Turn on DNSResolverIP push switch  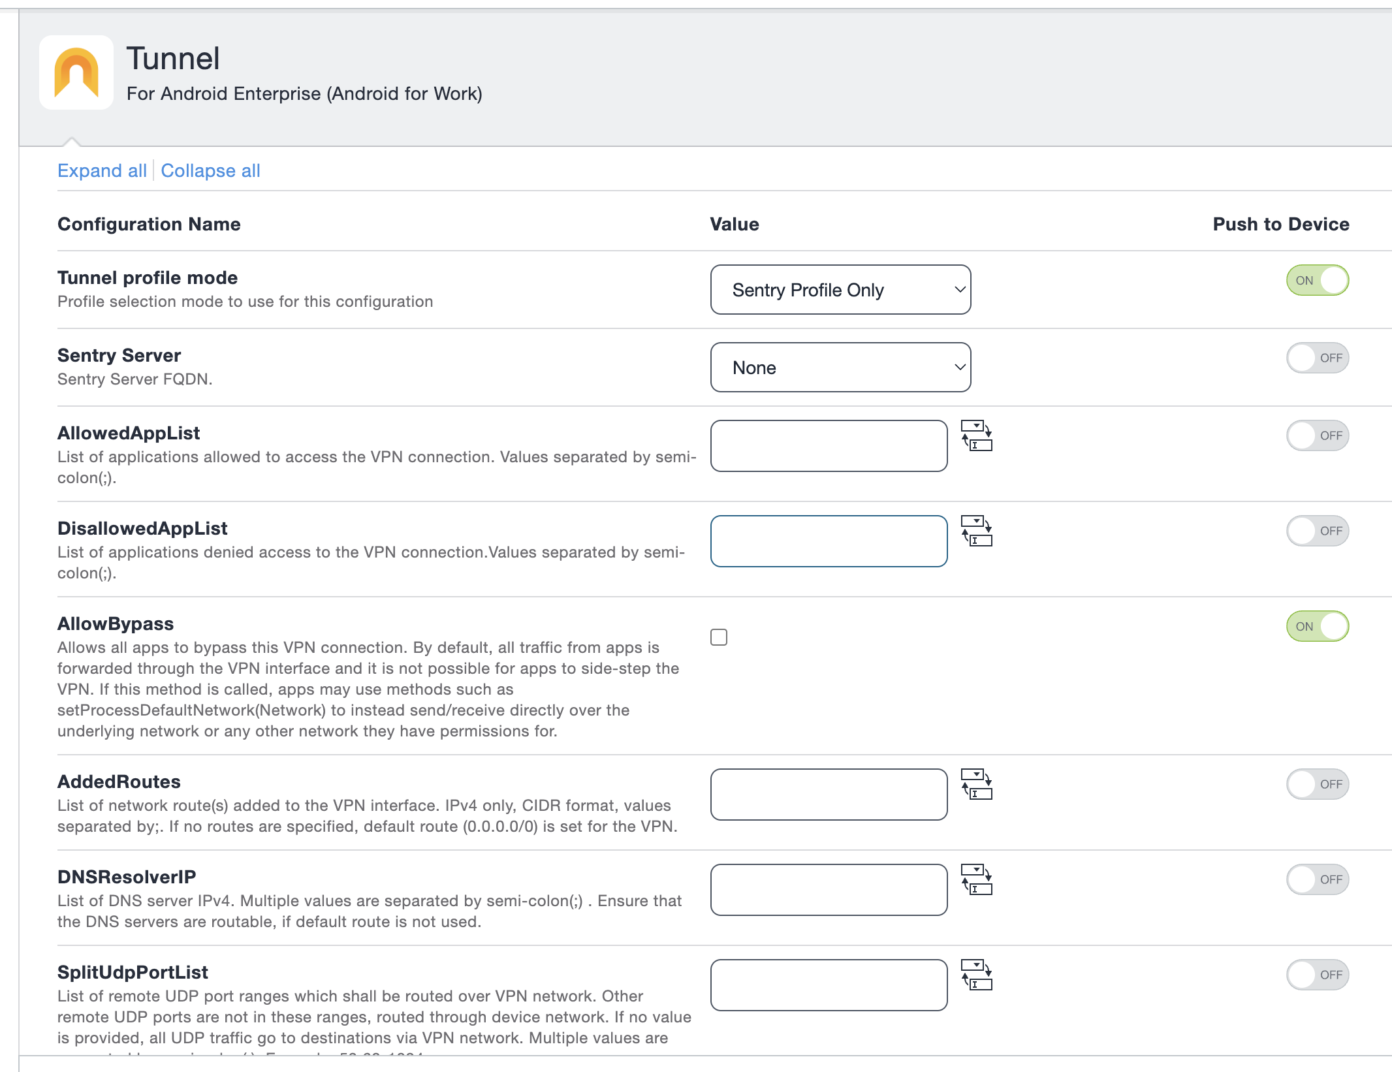coord(1317,879)
